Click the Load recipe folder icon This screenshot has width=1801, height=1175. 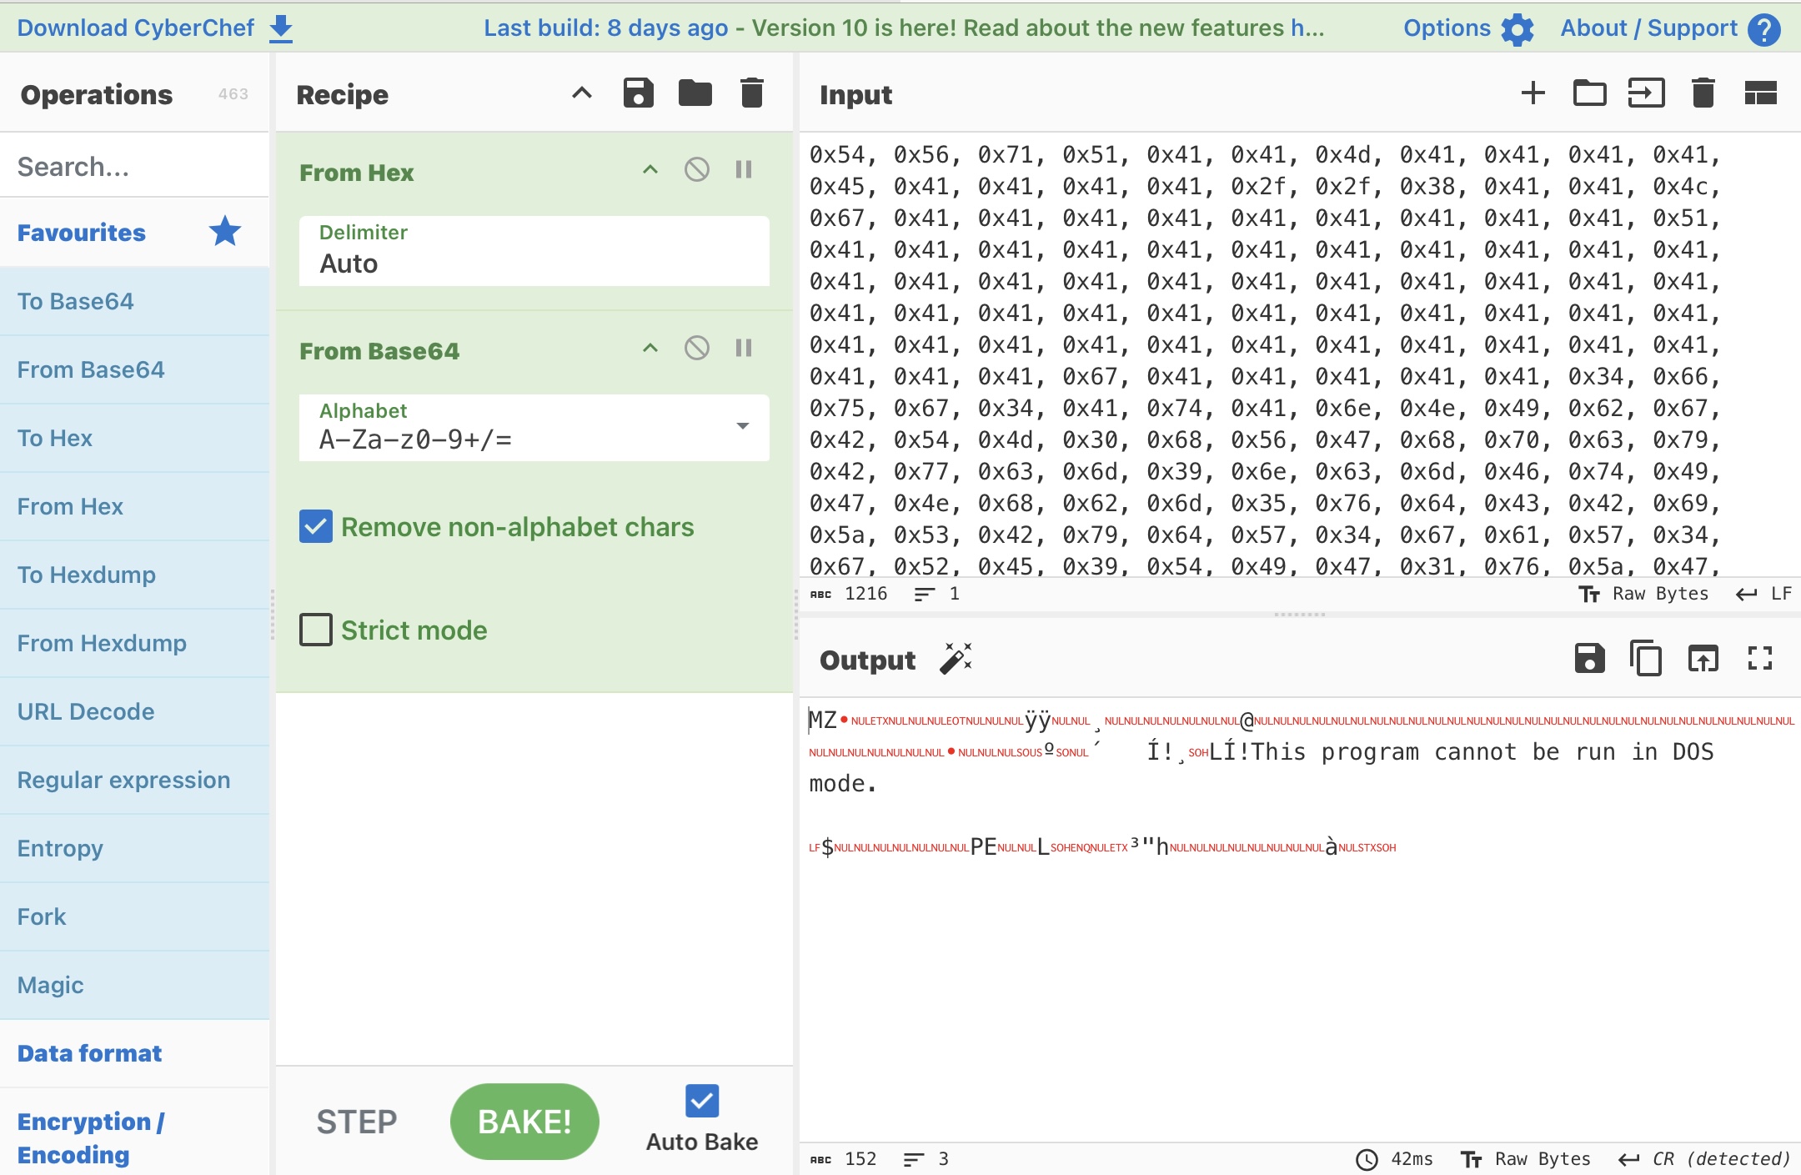pyautogui.click(x=695, y=93)
